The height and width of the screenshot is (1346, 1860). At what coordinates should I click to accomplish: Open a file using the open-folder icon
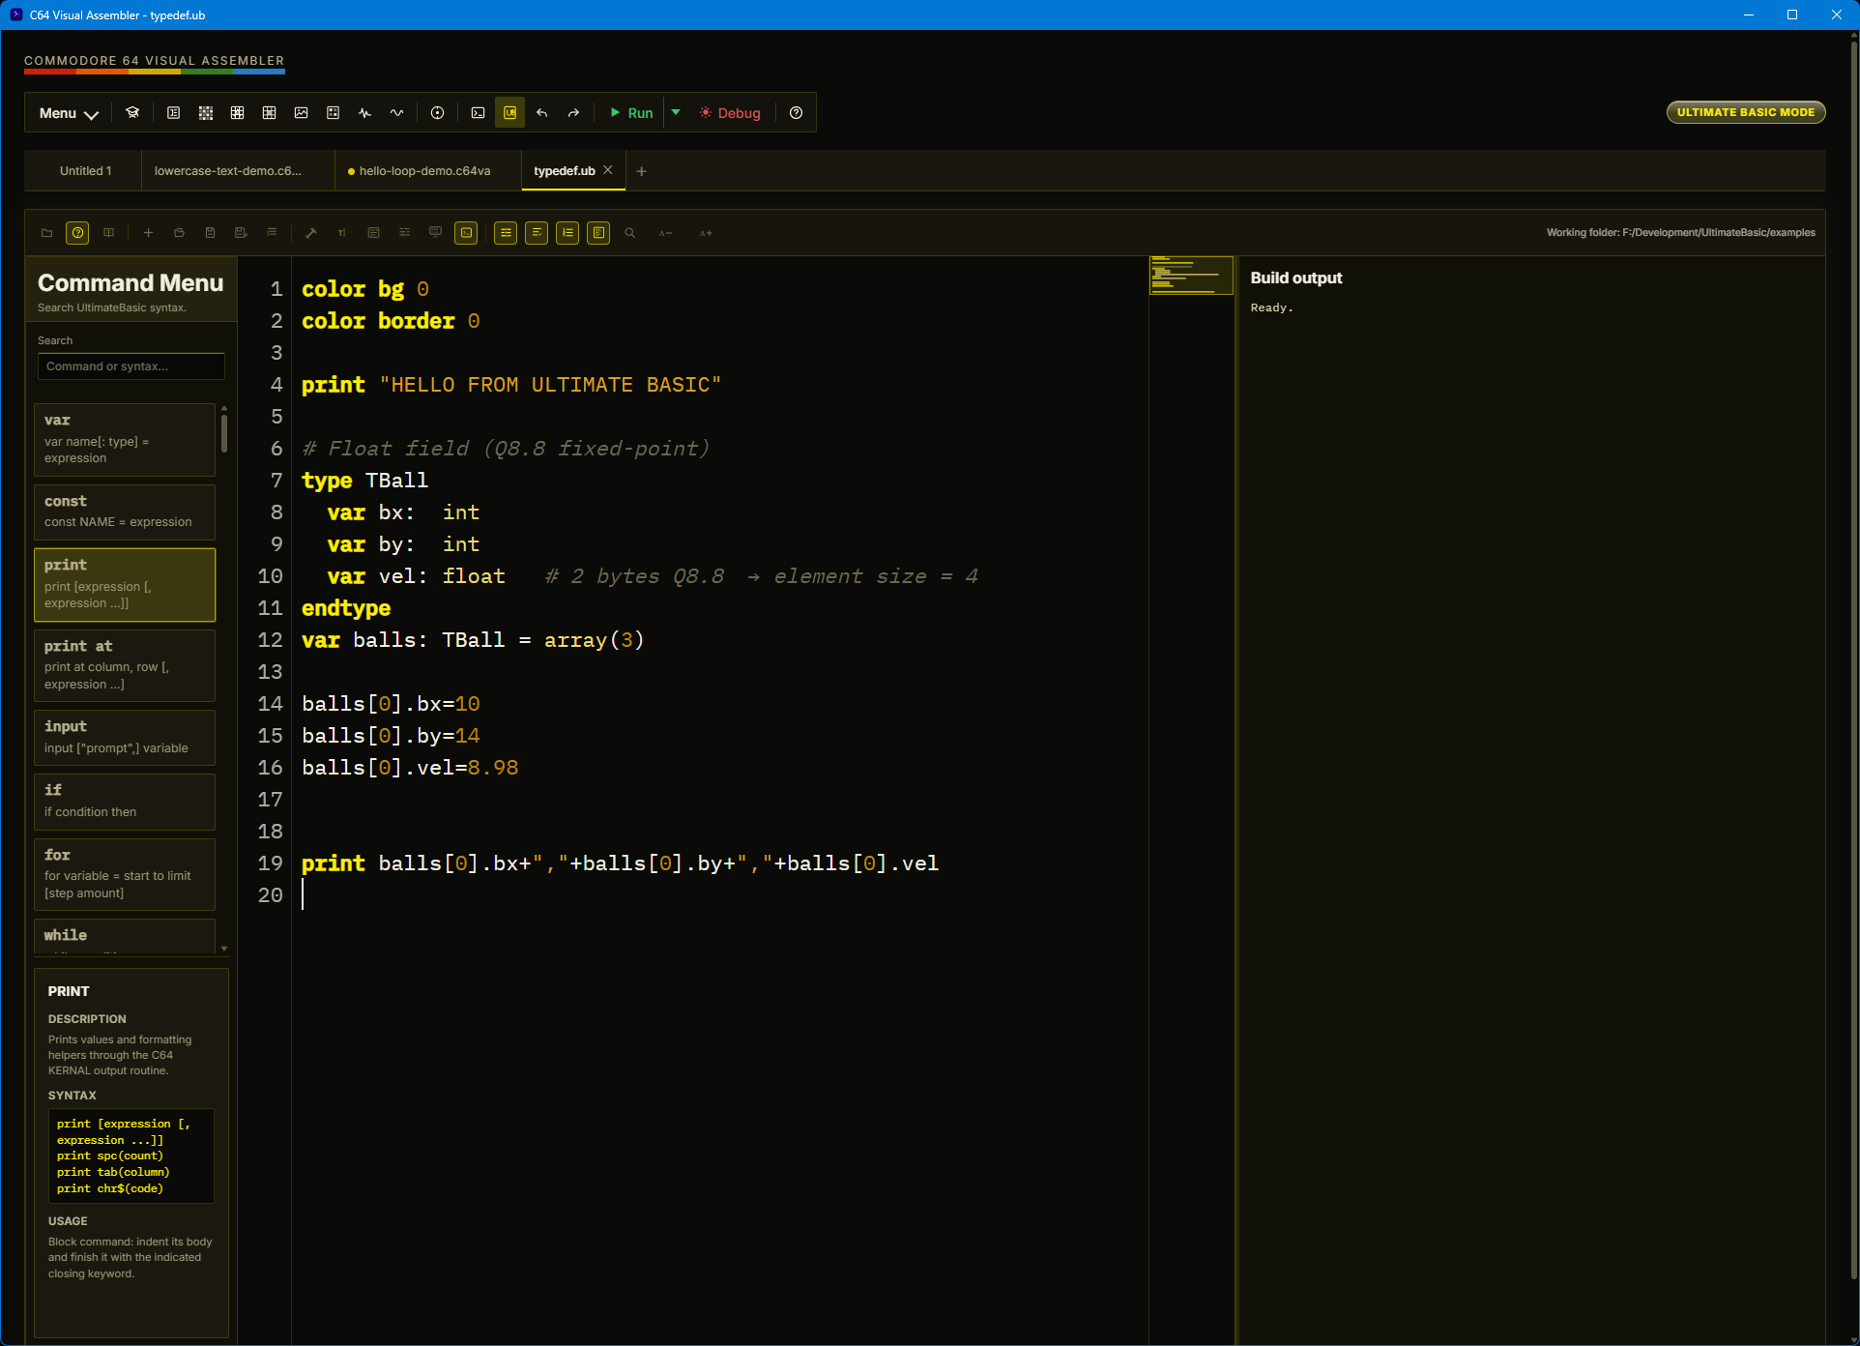pos(179,233)
